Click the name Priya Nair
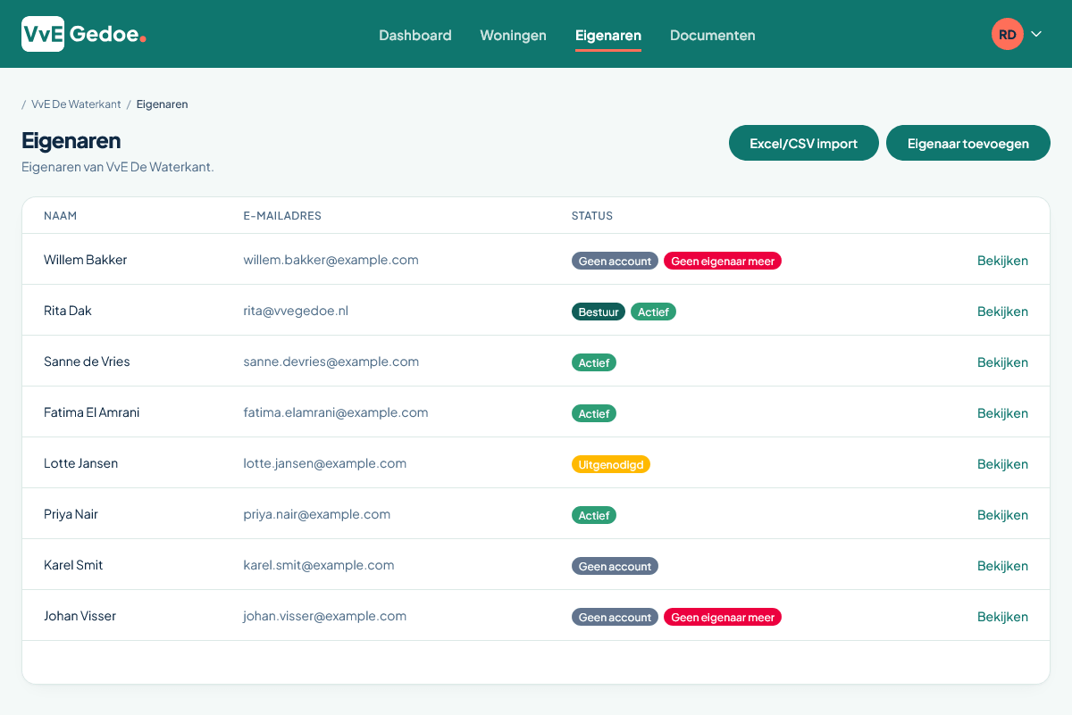 click(x=71, y=514)
